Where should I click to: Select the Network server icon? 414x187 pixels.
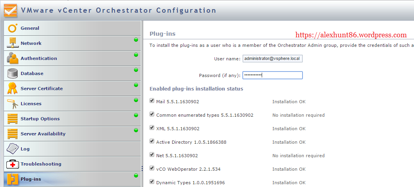pos(12,43)
